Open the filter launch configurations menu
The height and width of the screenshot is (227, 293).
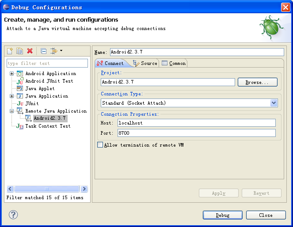click(56, 51)
